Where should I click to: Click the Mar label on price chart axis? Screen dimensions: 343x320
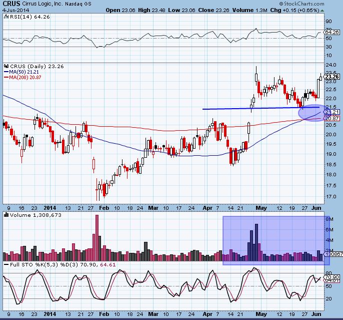click(153, 208)
